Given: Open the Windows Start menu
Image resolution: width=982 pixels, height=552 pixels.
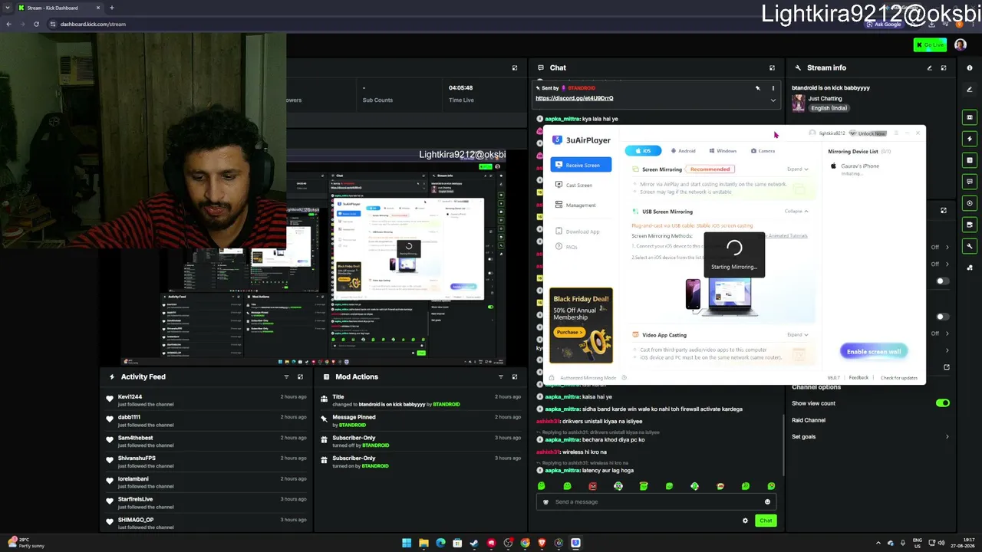Looking at the screenshot, I should click(407, 544).
